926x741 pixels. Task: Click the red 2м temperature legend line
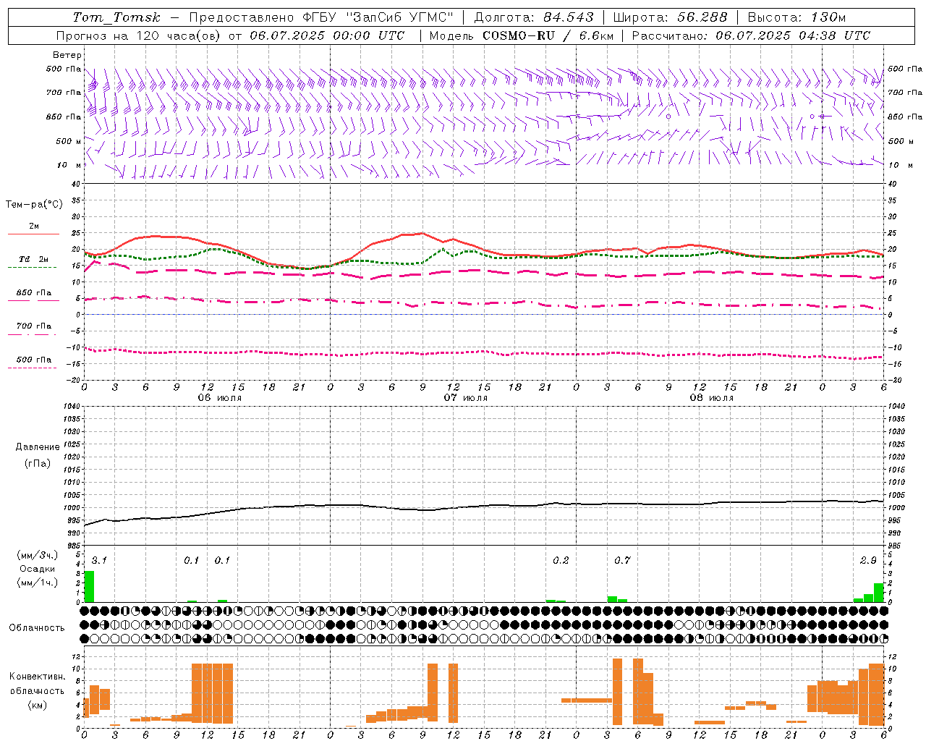tap(33, 229)
